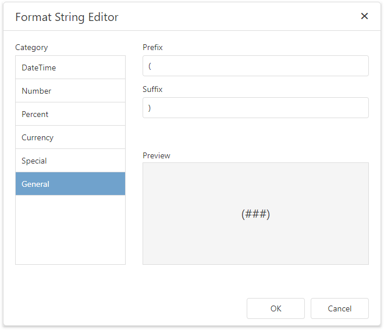The image size is (384, 330).
Task: Focus the Prefix input field
Action: pos(255,66)
